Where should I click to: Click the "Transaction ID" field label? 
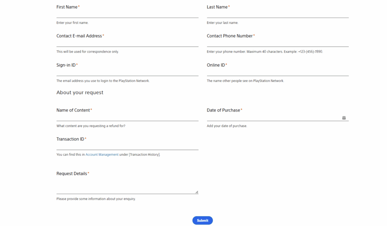[70, 139]
